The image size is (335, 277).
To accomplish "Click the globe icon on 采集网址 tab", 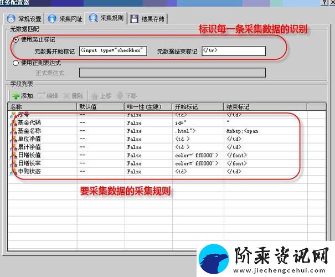I will click(52, 19).
